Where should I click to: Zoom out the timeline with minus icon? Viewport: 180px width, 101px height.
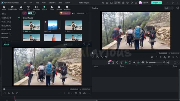pos(147,62)
